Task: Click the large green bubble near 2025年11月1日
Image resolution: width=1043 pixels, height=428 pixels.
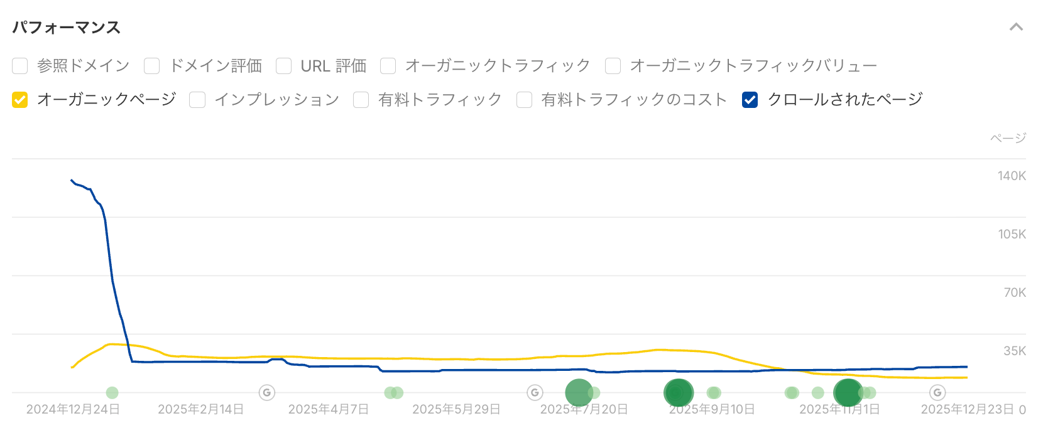Action: click(x=848, y=393)
